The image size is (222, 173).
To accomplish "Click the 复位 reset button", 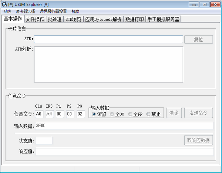I will [x=198, y=39].
